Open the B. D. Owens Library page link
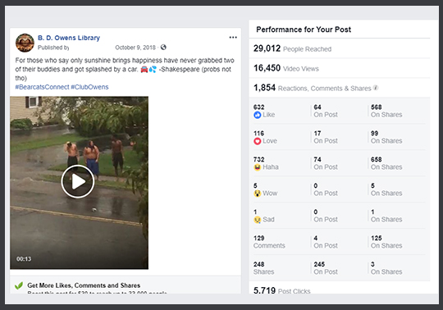The height and width of the screenshot is (310, 443). 69,38
